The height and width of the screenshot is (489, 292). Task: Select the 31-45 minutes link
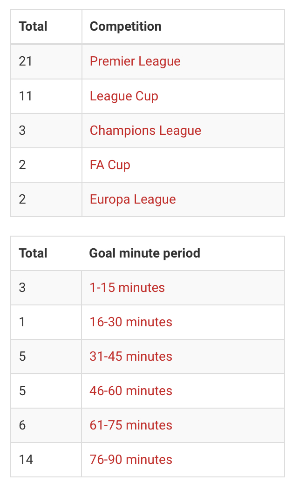pyautogui.click(x=131, y=357)
